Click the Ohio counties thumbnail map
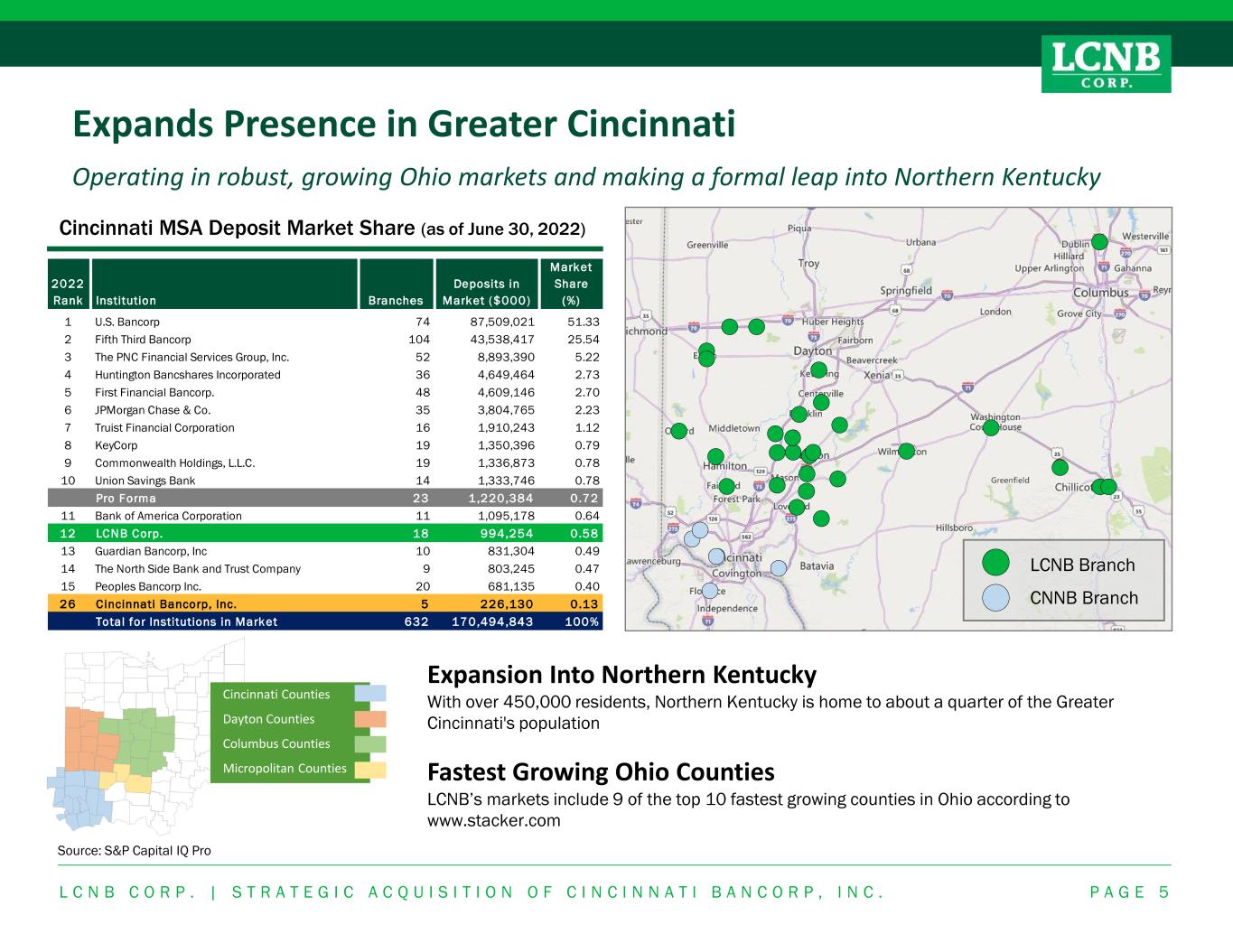 point(126,736)
